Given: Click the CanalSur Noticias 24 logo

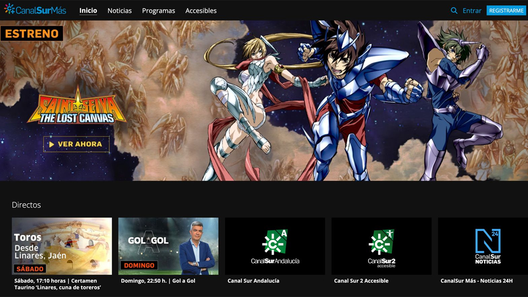Looking at the screenshot, I should point(487,246).
